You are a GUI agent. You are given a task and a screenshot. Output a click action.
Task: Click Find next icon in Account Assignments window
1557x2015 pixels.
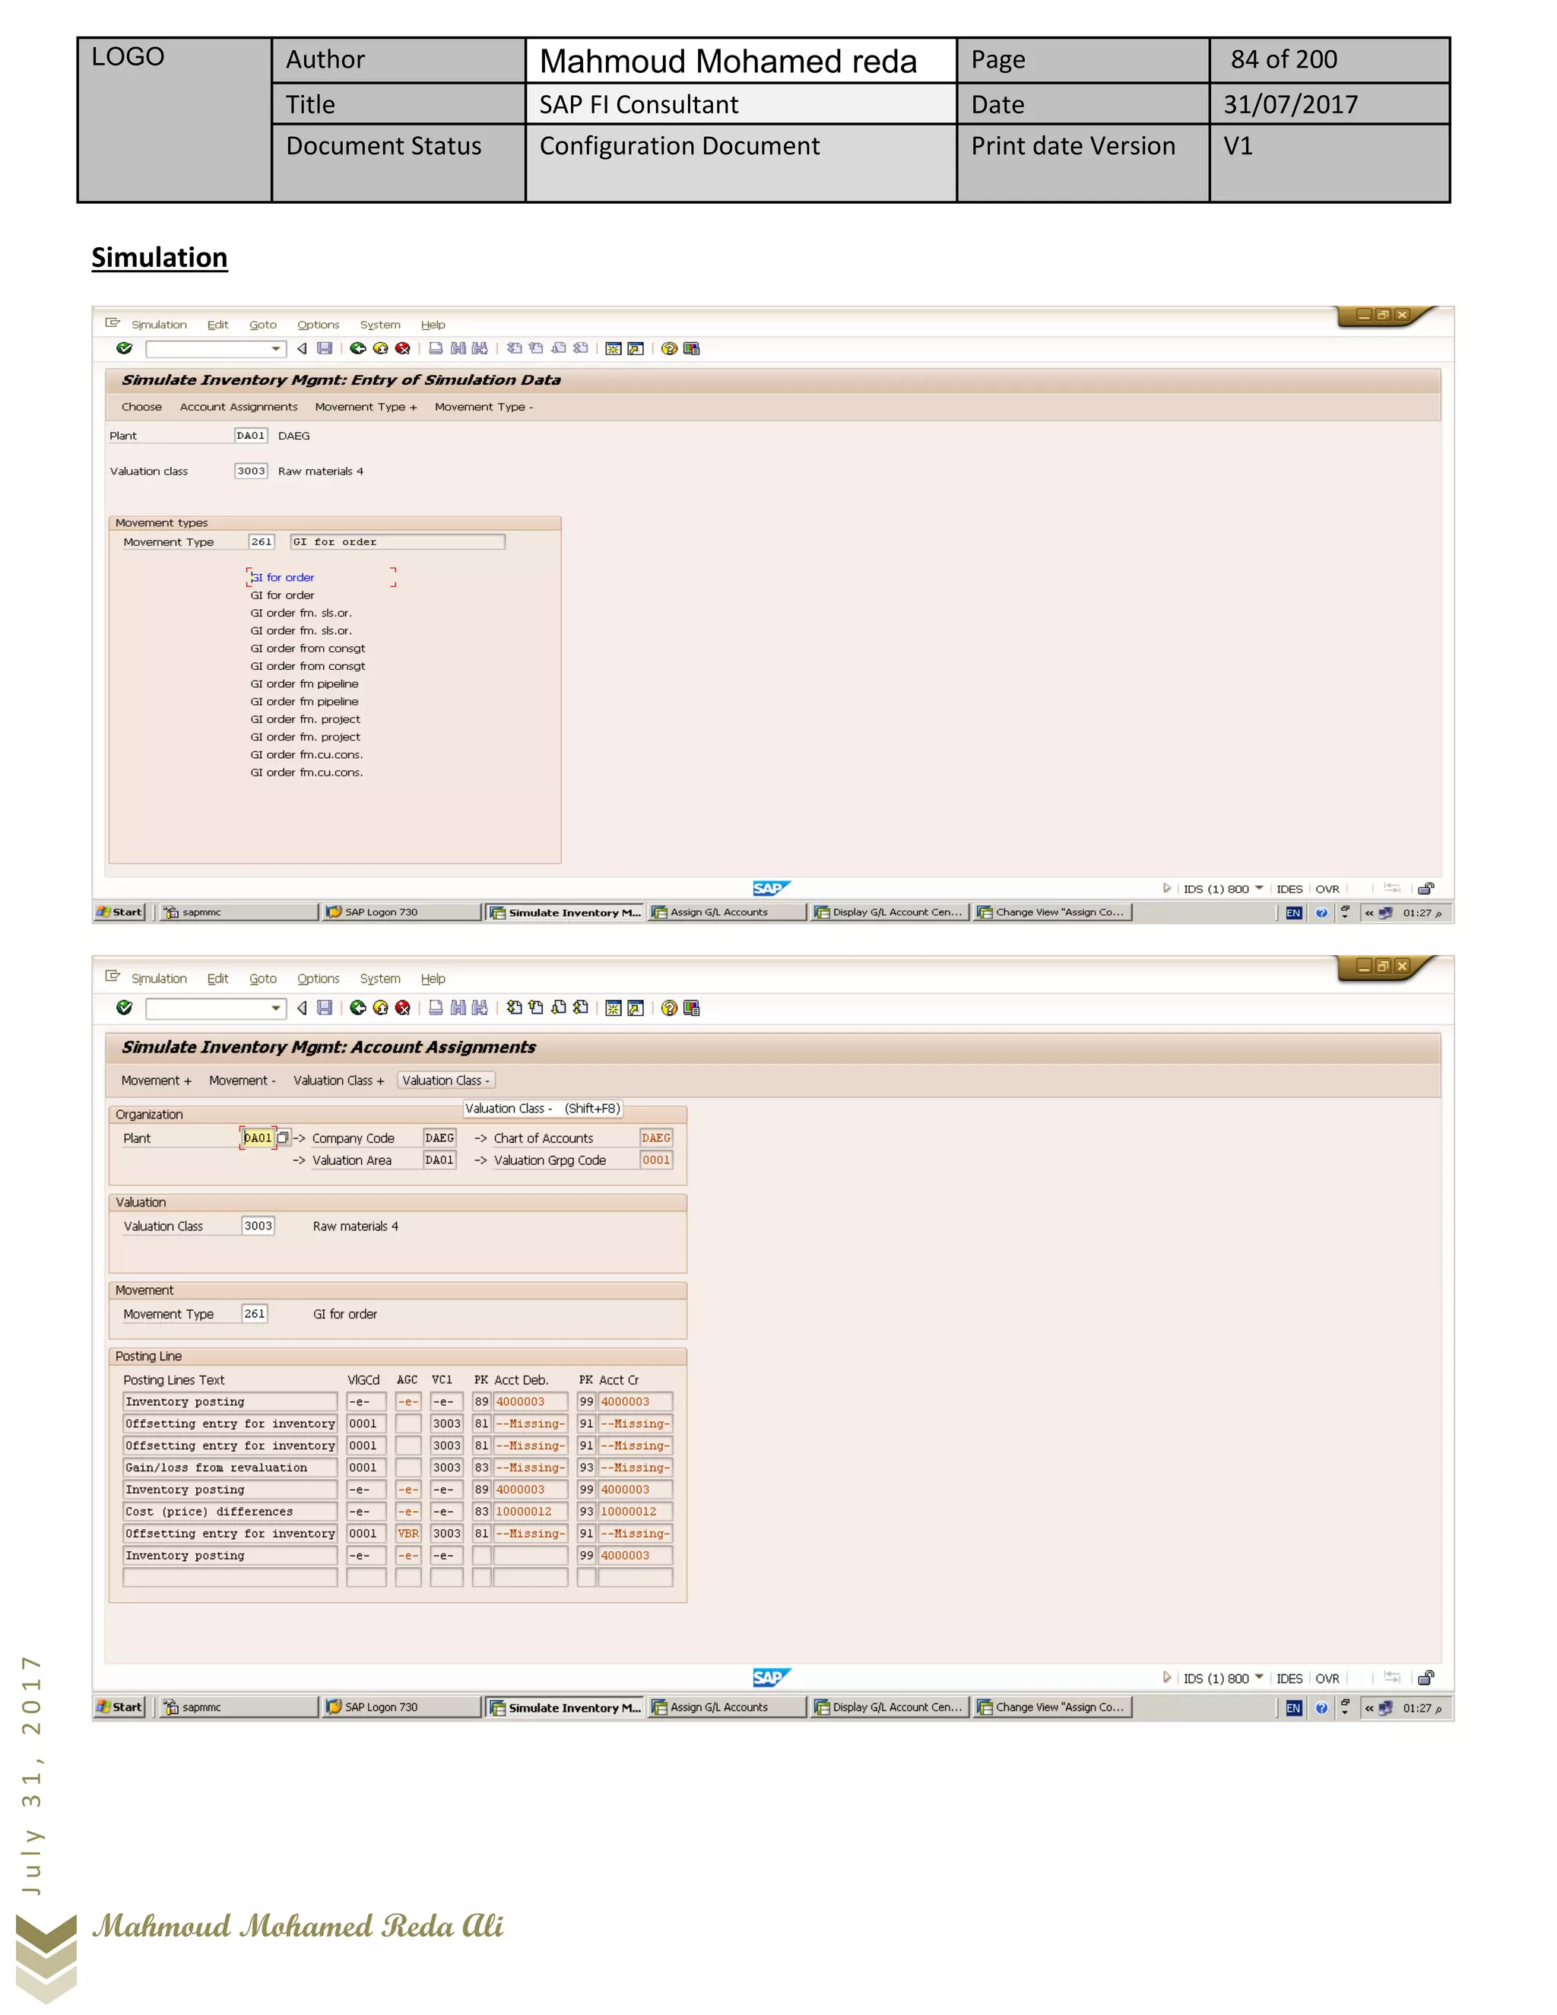pos(480,1008)
